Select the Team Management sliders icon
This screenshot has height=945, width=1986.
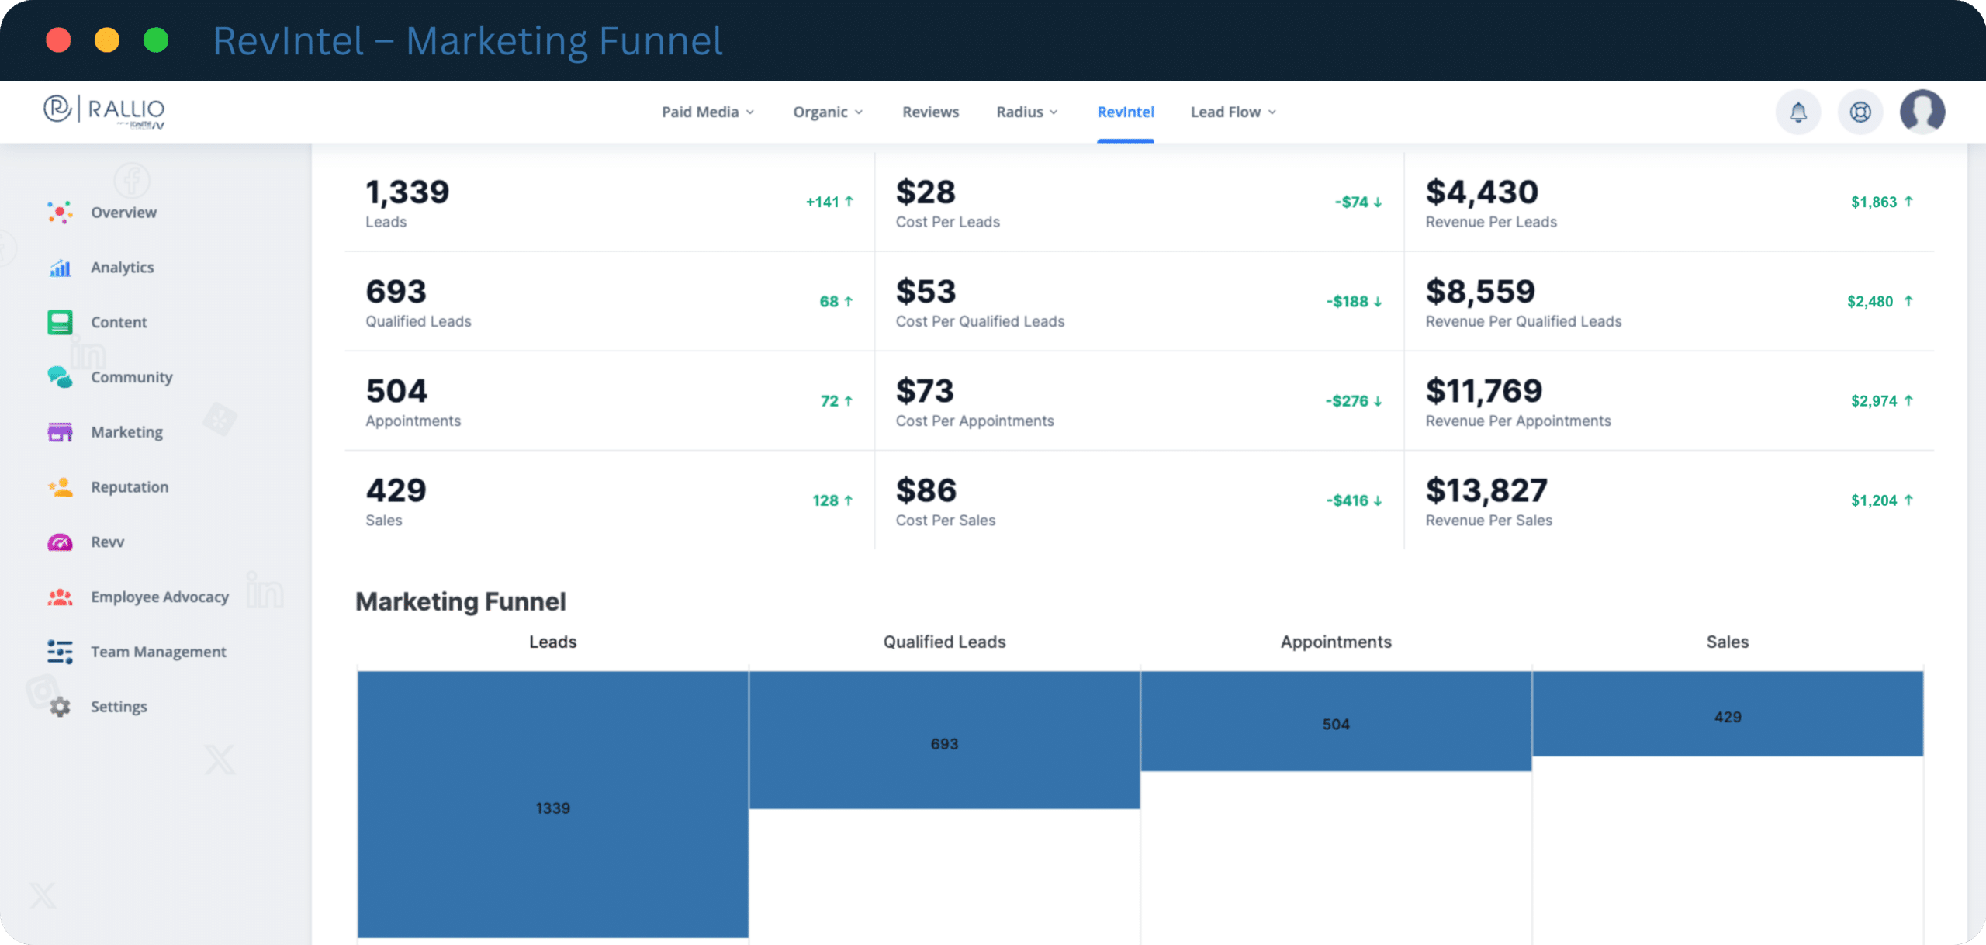(x=60, y=652)
